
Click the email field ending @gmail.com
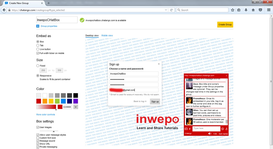point(134,90)
